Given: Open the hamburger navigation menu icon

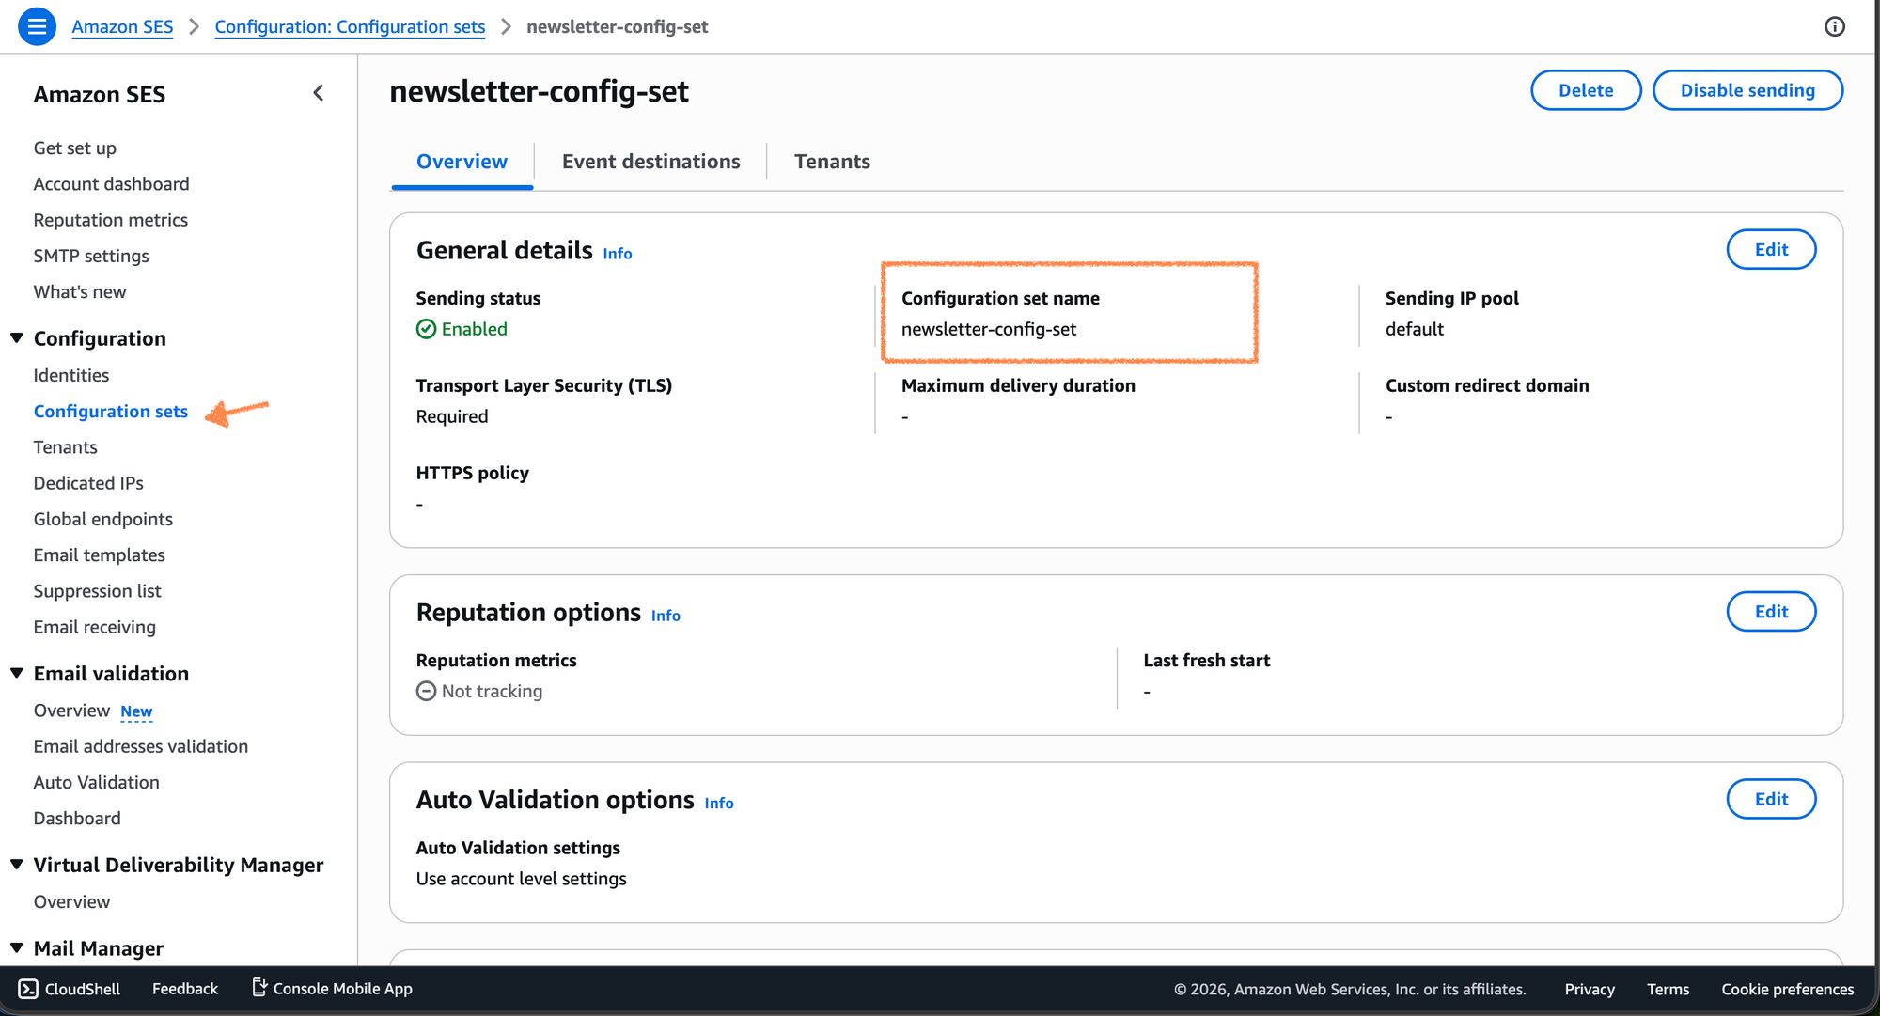Looking at the screenshot, I should tap(37, 26).
